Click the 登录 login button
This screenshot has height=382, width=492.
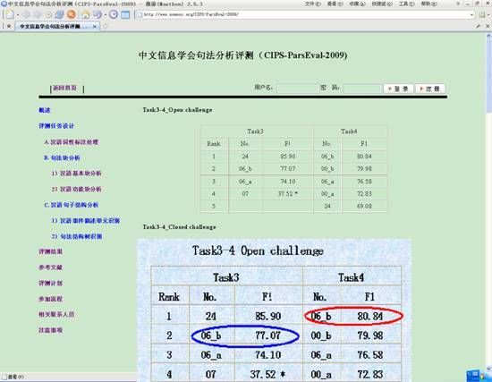pyautogui.click(x=398, y=89)
